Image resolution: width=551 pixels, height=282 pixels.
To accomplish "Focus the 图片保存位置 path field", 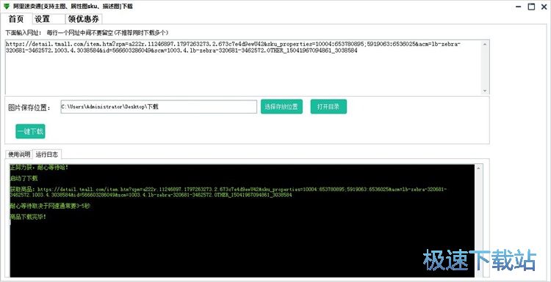I will click(x=159, y=107).
